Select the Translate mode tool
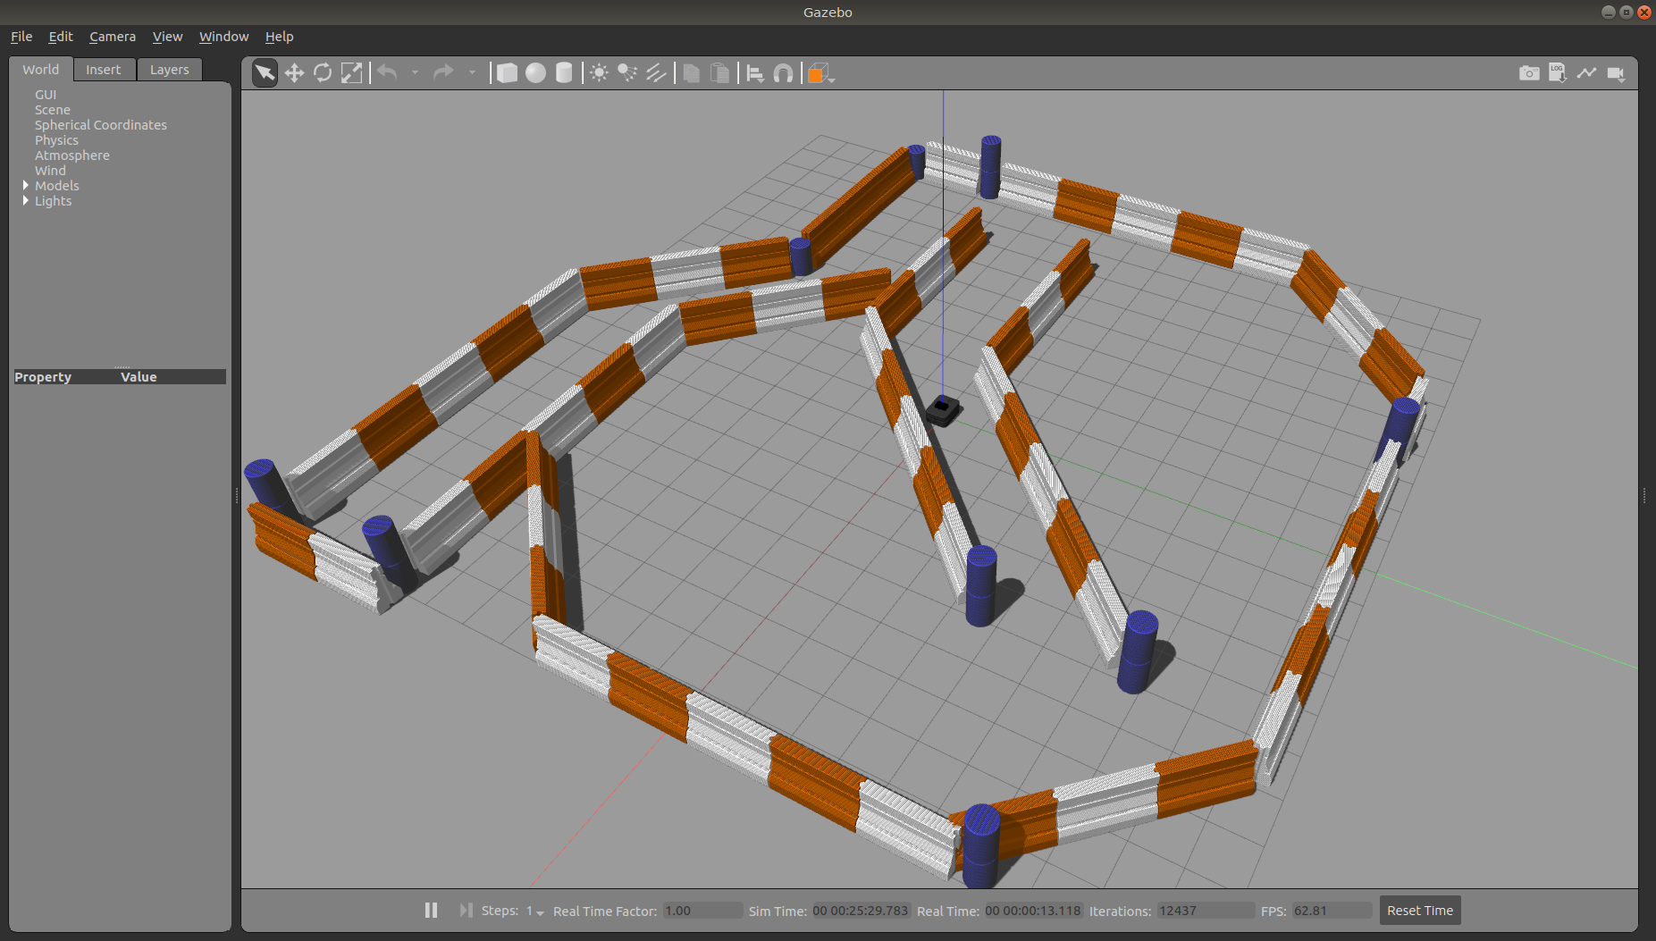This screenshot has height=941, width=1656. coord(294,73)
